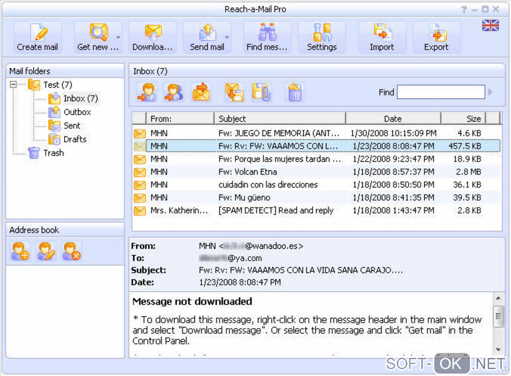Open the Drafts folder
Image resolution: width=511 pixels, height=376 pixels.
pyautogui.click(x=75, y=139)
